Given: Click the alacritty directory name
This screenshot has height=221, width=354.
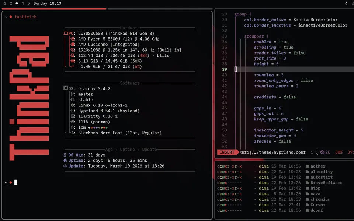Looking at the screenshot, I should click(x=322, y=172).
